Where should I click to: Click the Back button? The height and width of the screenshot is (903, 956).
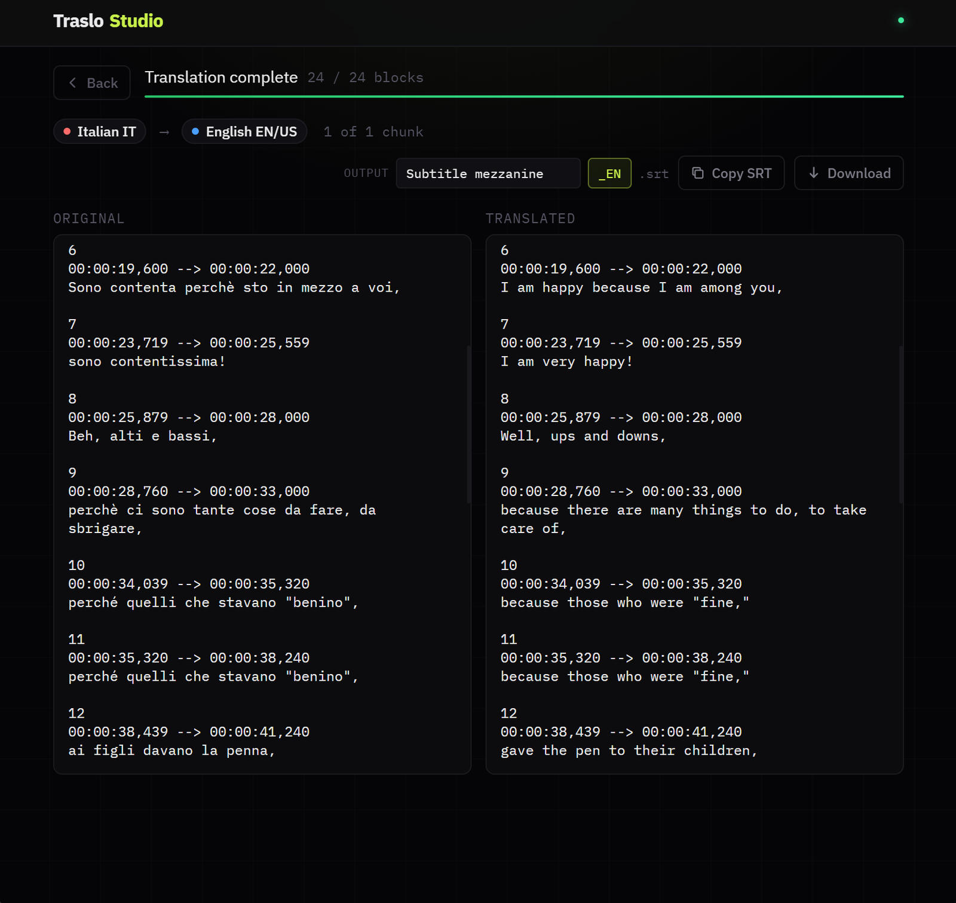92,82
